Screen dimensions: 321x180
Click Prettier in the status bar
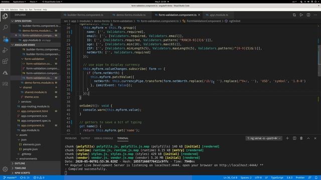coord(300,177)
